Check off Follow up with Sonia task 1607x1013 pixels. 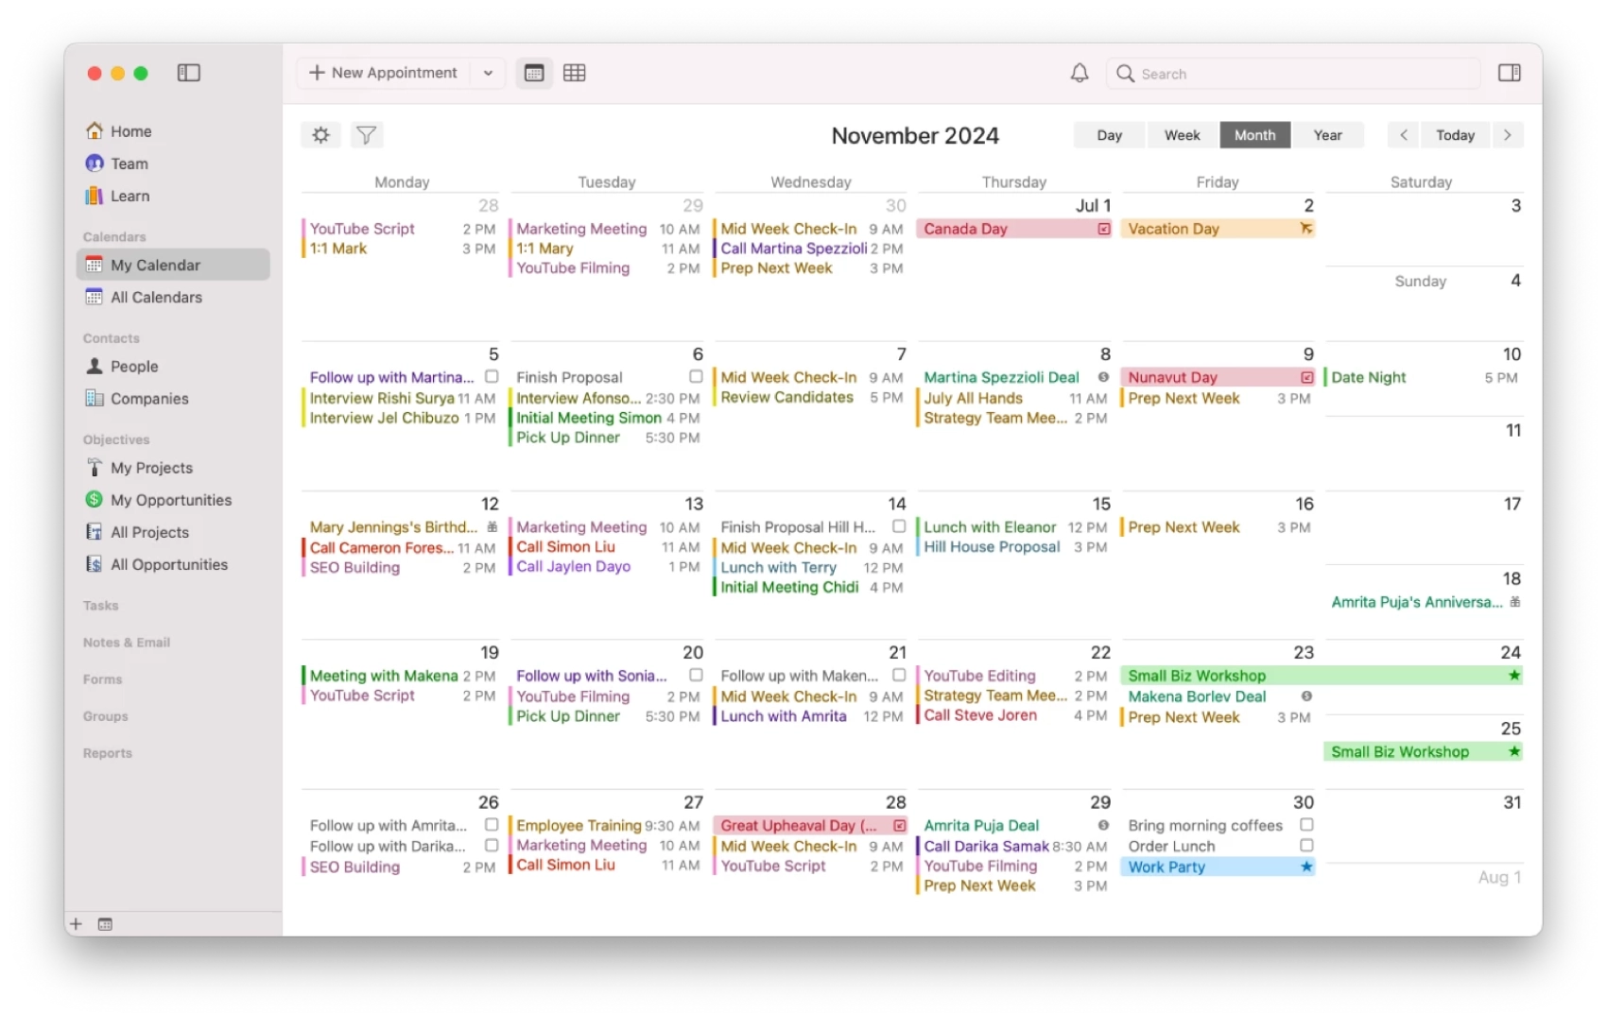[696, 676]
